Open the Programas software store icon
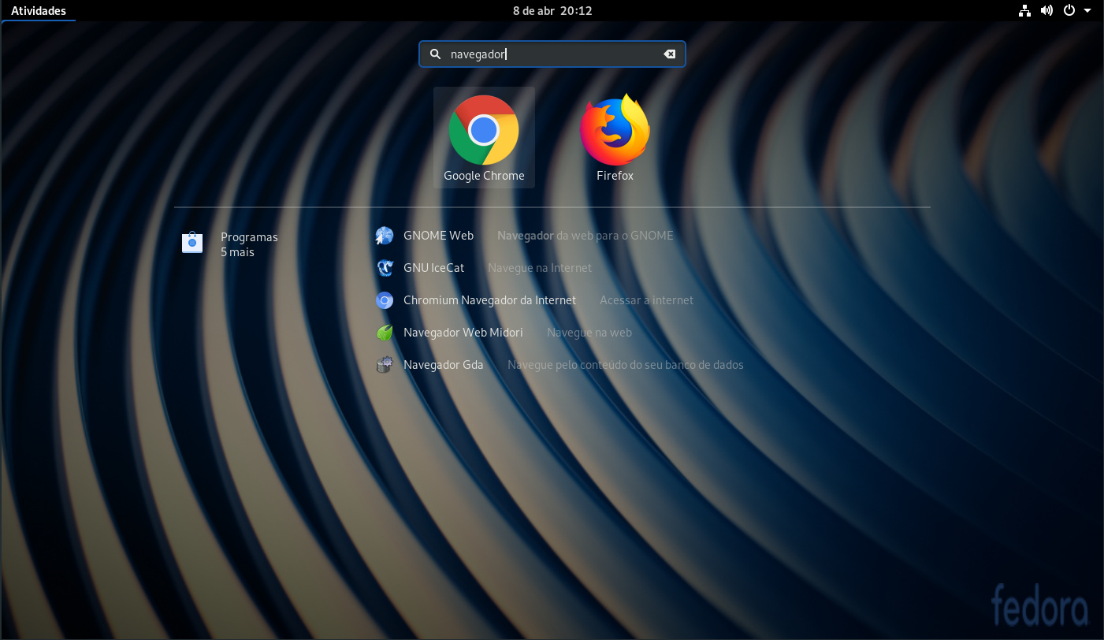The height and width of the screenshot is (640, 1104). (x=192, y=243)
